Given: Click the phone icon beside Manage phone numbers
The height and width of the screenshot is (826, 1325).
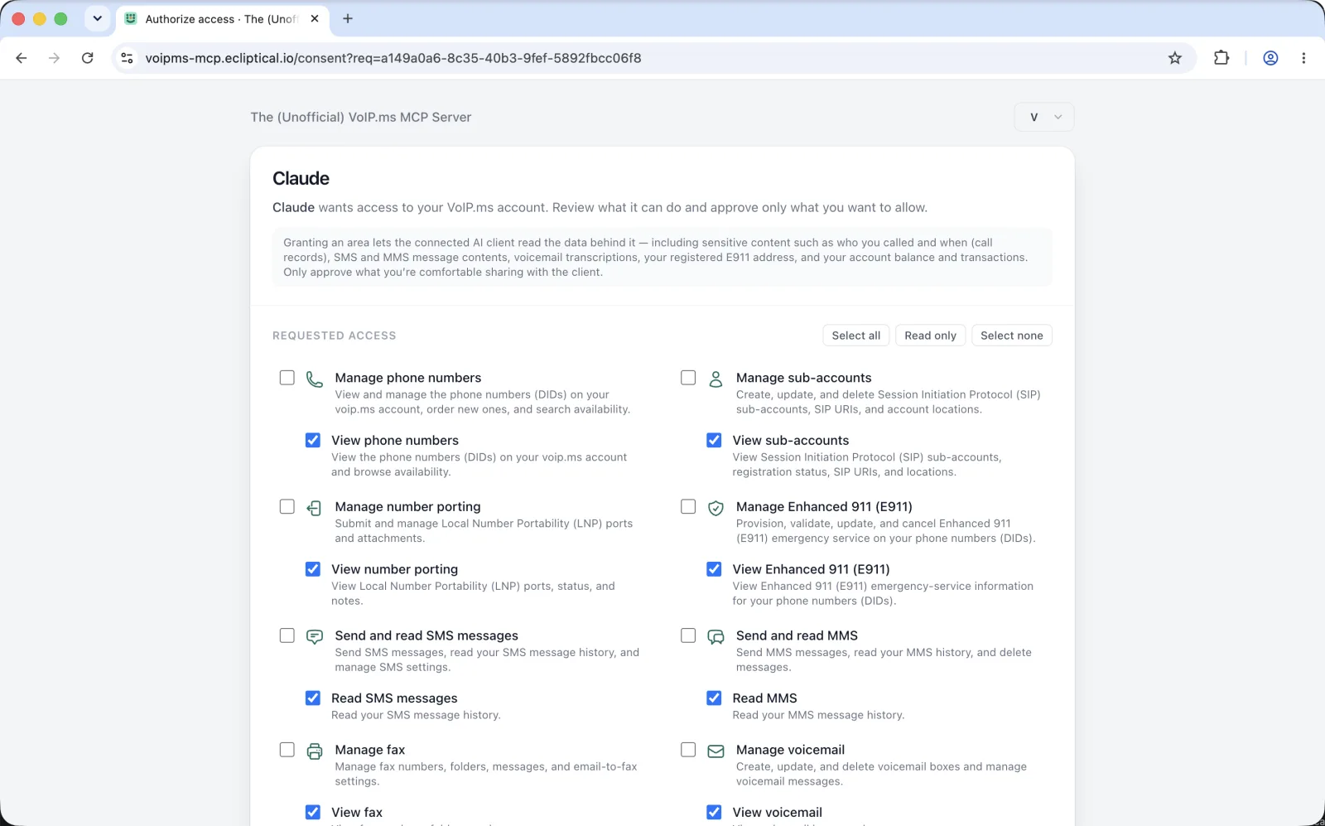Looking at the screenshot, I should pyautogui.click(x=315, y=379).
